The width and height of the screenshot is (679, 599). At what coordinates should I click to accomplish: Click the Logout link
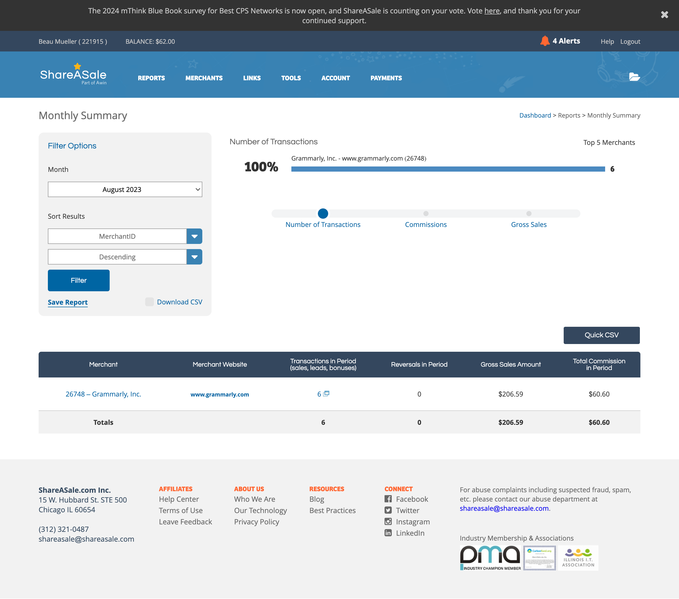[x=630, y=41]
